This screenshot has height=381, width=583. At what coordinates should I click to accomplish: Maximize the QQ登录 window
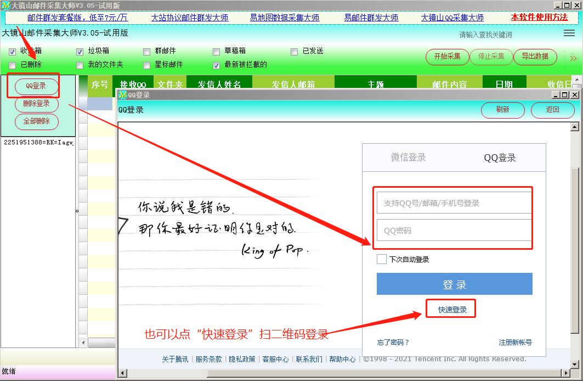click(565, 95)
